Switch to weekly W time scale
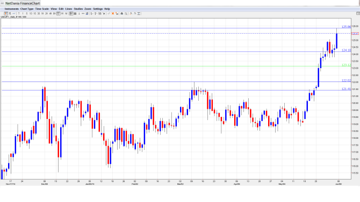 click(x=62, y=14)
